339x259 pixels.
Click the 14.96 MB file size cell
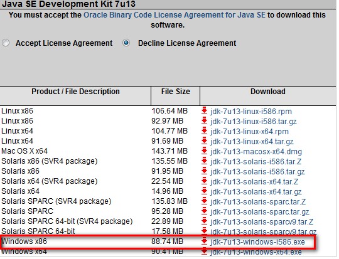coord(168,191)
